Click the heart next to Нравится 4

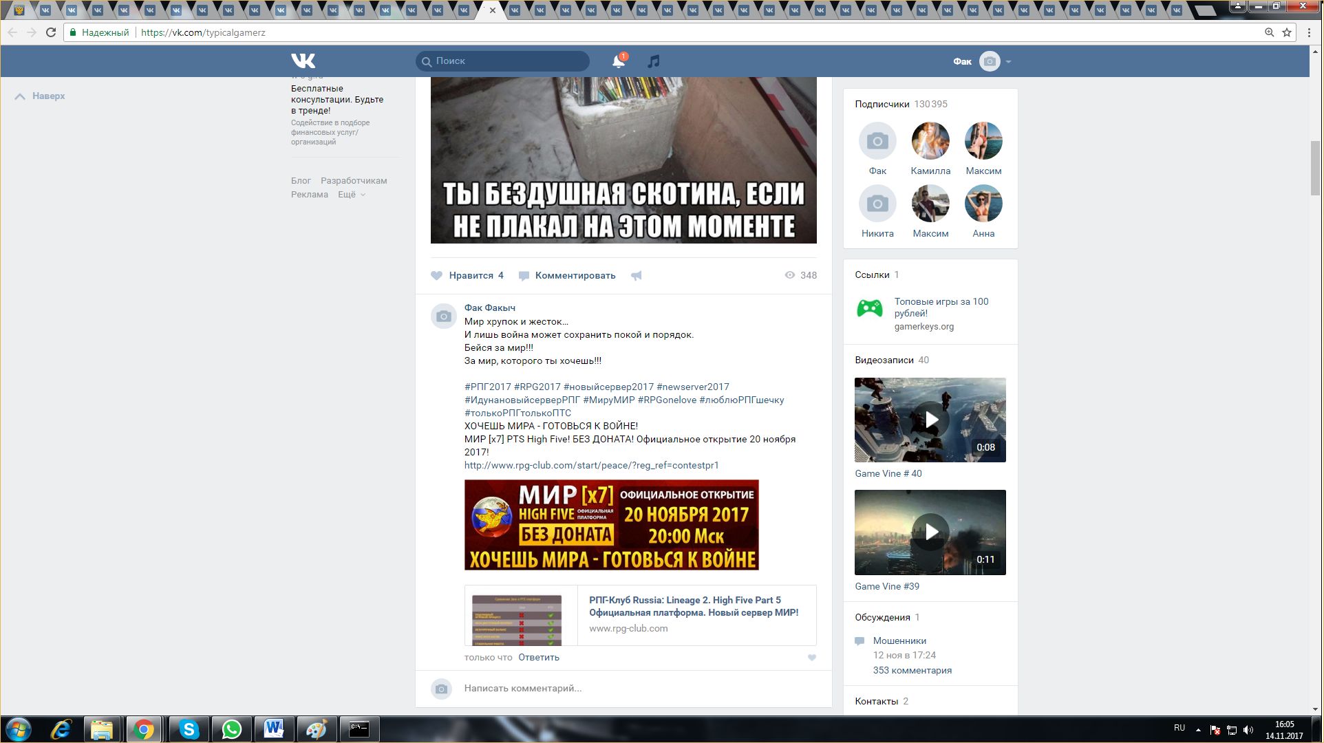click(436, 275)
